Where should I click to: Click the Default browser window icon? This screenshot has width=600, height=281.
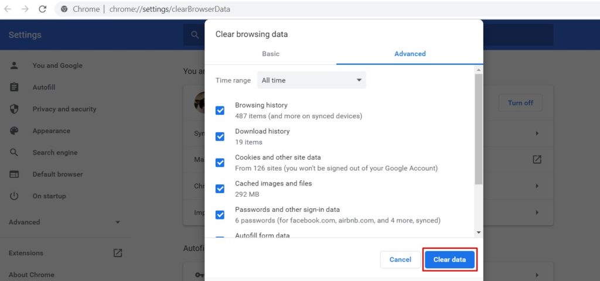[x=14, y=174]
